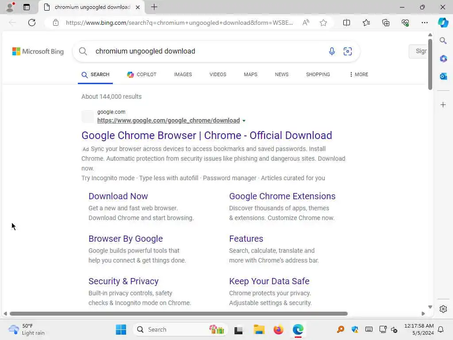Click the browser back arrow
This screenshot has height=340, width=453.
click(x=12, y=23)
